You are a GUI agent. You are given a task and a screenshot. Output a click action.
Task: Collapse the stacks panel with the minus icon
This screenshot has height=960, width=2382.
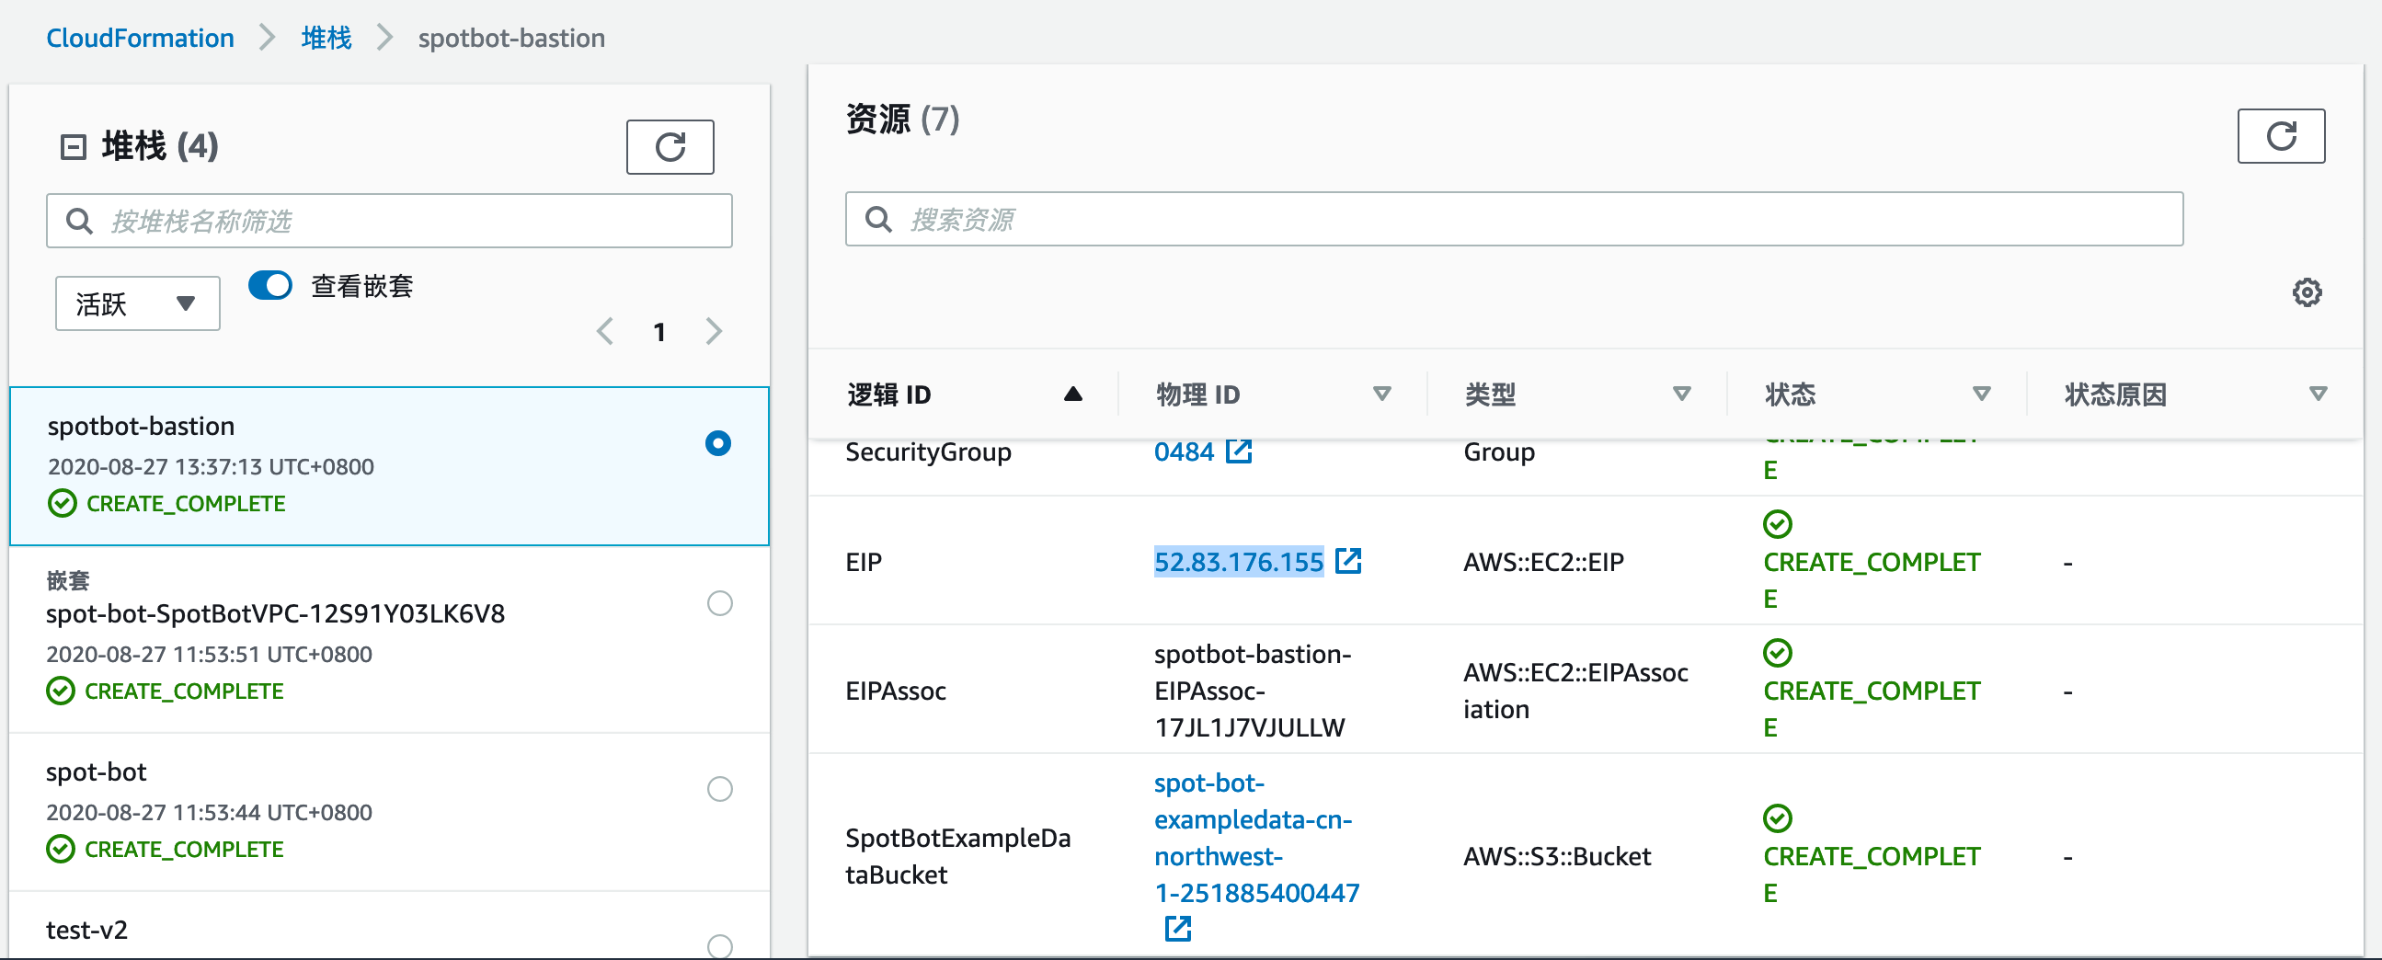click(x=73, y=146)
